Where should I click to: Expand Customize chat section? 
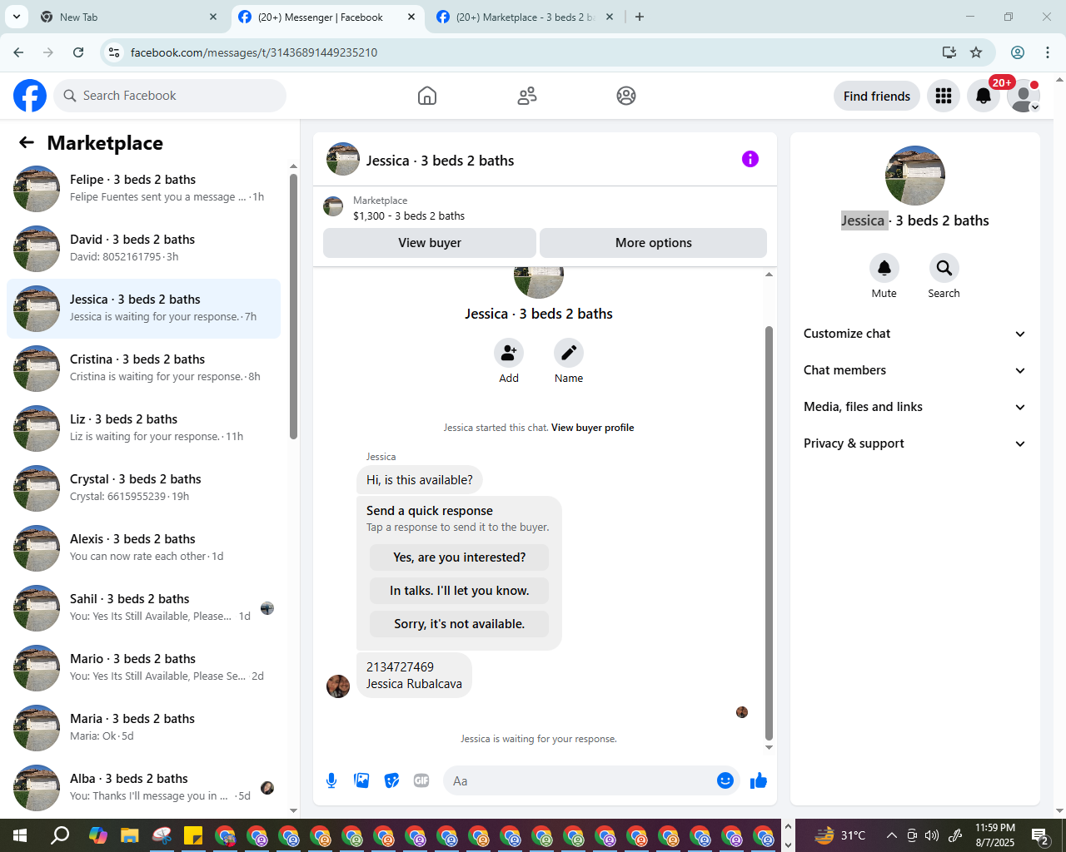915,334
